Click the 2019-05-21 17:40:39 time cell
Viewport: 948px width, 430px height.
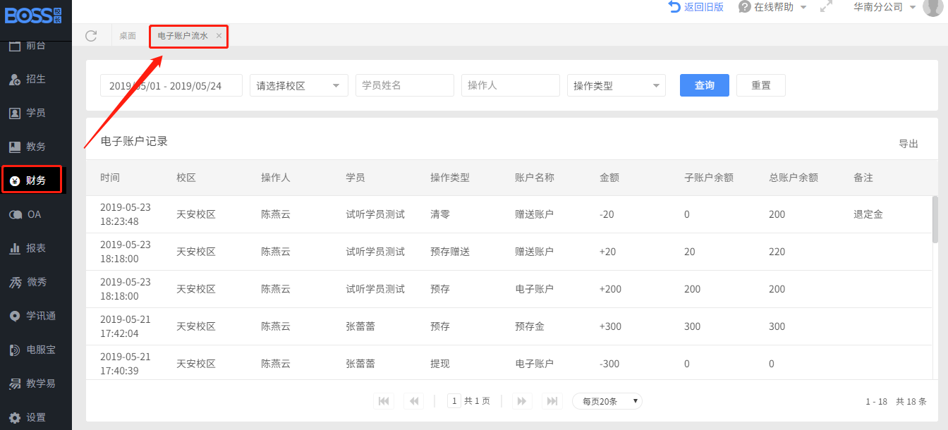pos(126,364)
